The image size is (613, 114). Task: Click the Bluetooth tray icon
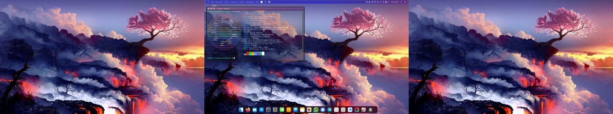381,2
